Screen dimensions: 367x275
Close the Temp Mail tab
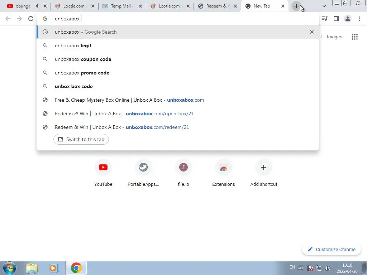[x=140, y=6]
